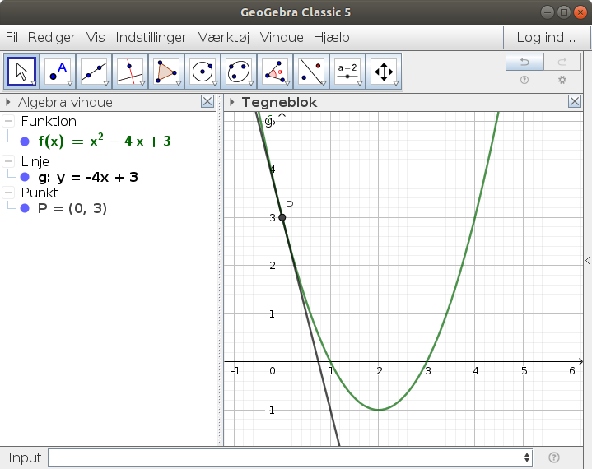The width and height of the screenshot is (592, 469).
Task: Open the Rediger menu
Action: (52, 37)
